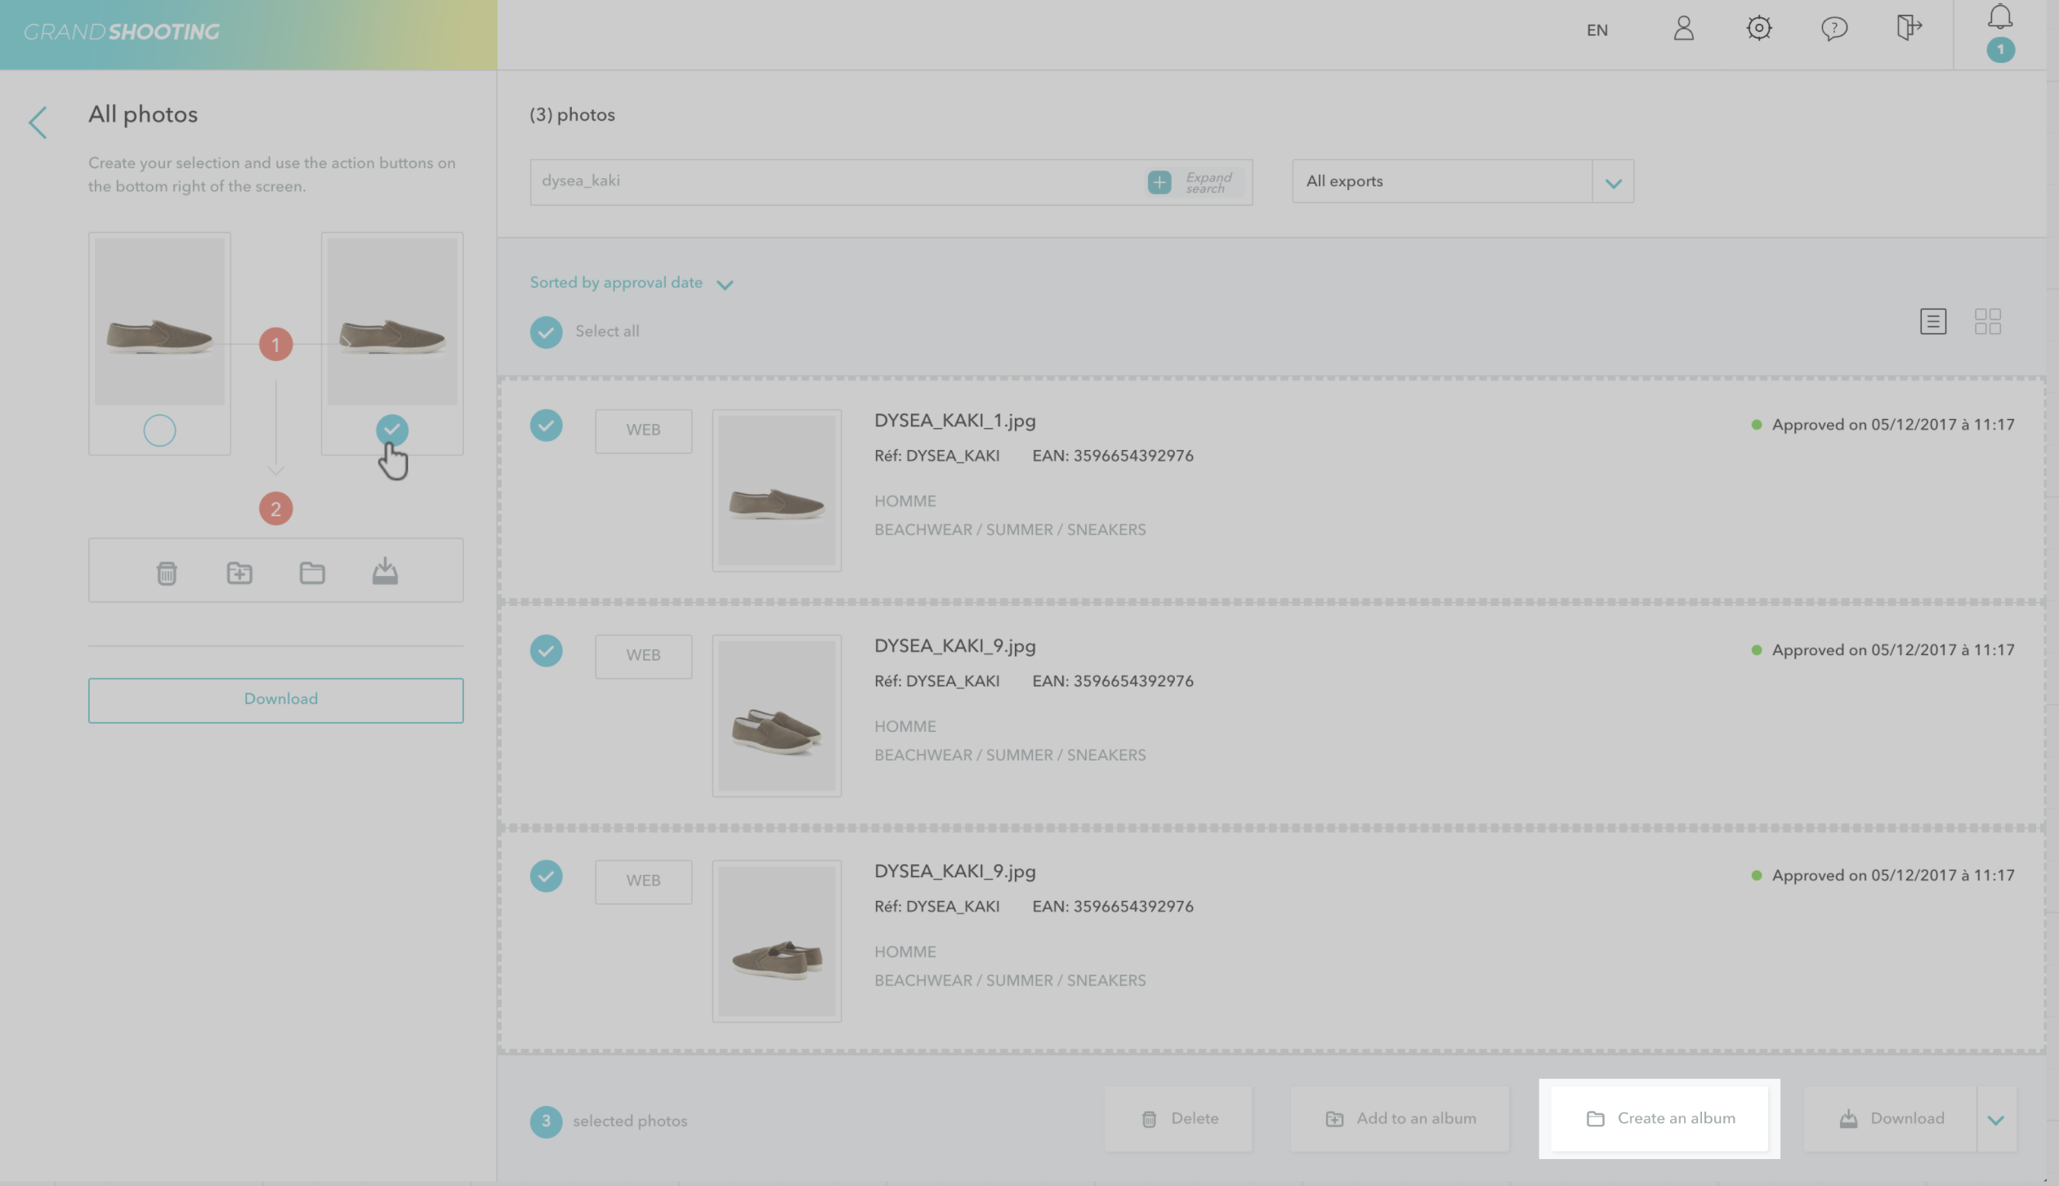Switch language via EN menu
Screen dimensions: 2059x1186
coord(1597,31)
